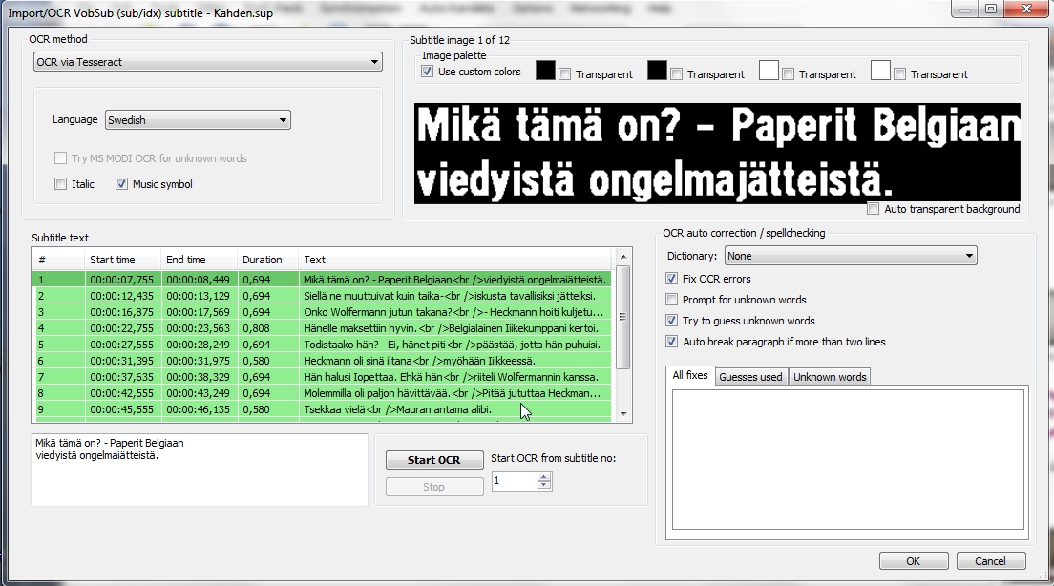1054x586 pixels.
Task: Click the subtitle text edit box
Action: 200,470
